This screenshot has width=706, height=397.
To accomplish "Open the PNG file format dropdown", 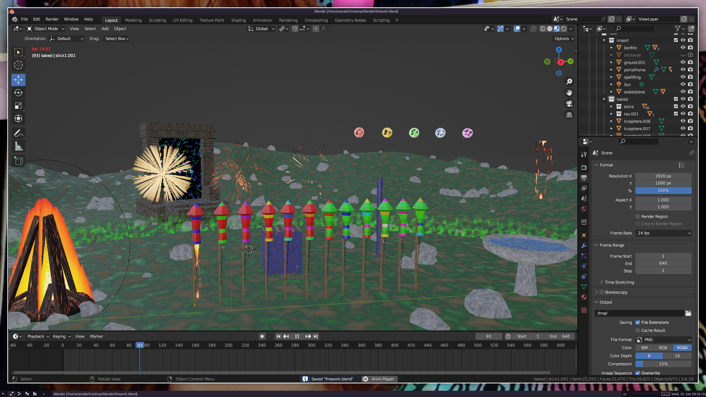I will point(663,340).
